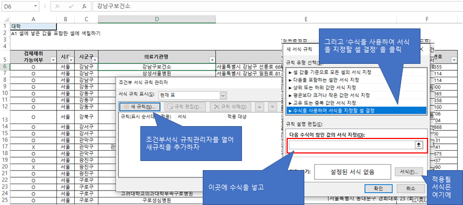Click the 규칙 편집 button
463x205 pixels.
coord(184,107)
